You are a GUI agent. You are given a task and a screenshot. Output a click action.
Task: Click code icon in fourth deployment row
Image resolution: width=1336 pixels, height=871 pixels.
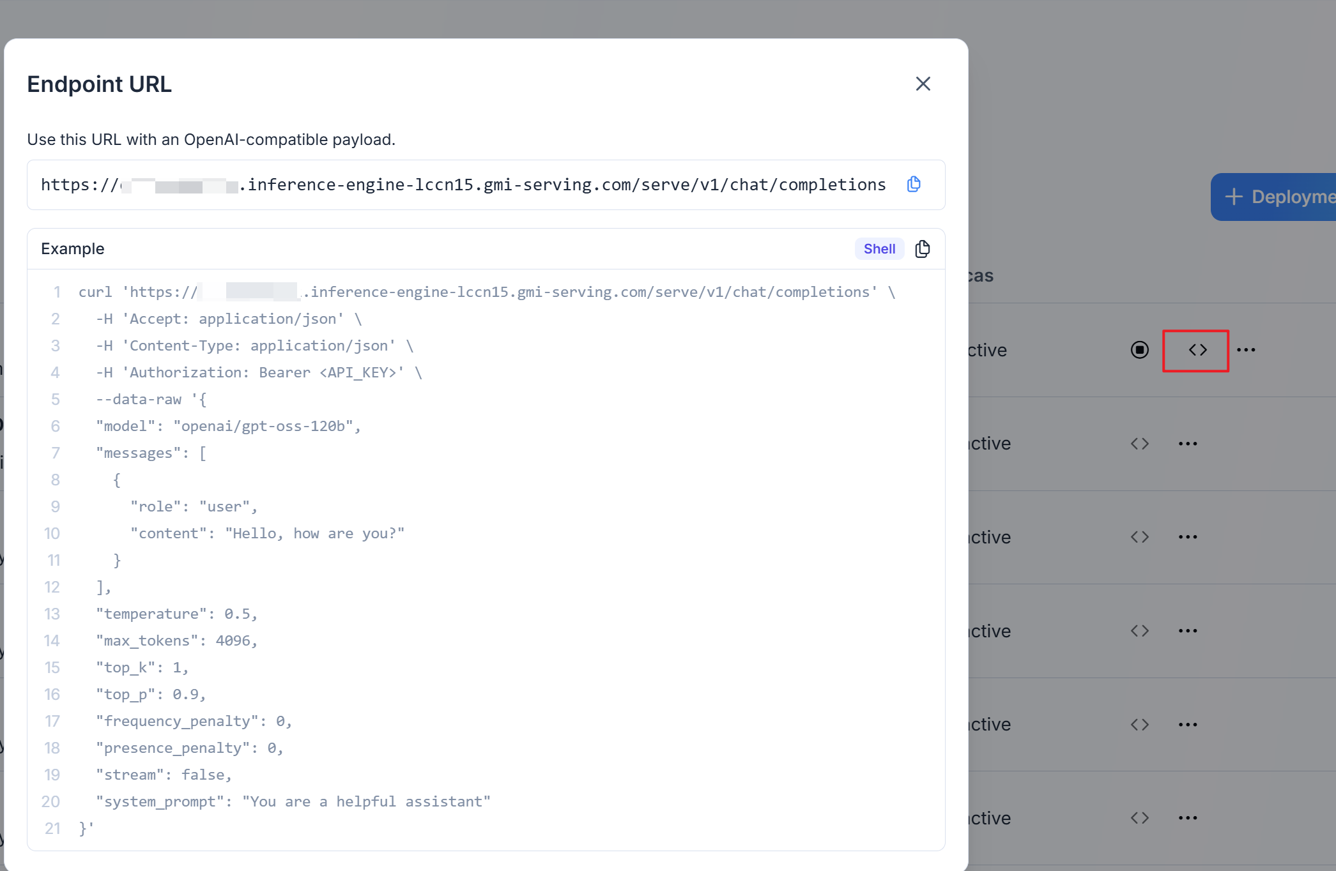click(x=1139, y=631)
